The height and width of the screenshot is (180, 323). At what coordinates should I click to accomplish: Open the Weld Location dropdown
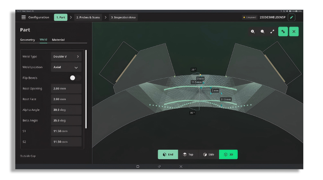point(66,67)
